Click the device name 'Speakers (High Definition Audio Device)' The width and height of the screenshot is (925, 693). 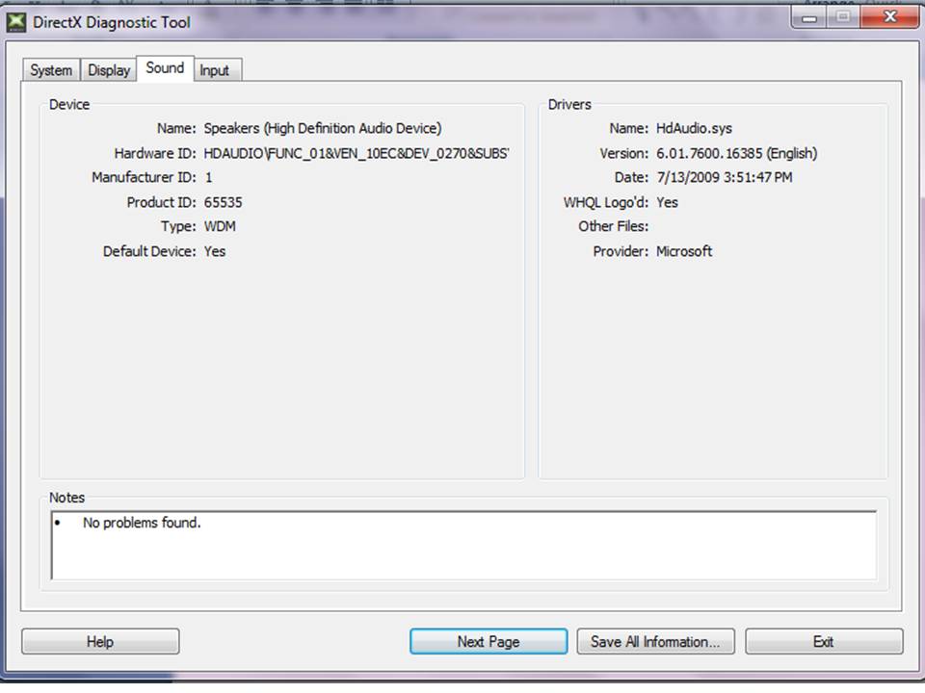click(x=323, y=128)
